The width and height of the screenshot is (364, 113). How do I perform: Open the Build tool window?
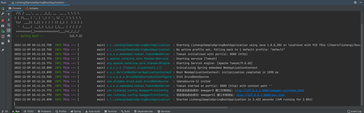point(125,111)
